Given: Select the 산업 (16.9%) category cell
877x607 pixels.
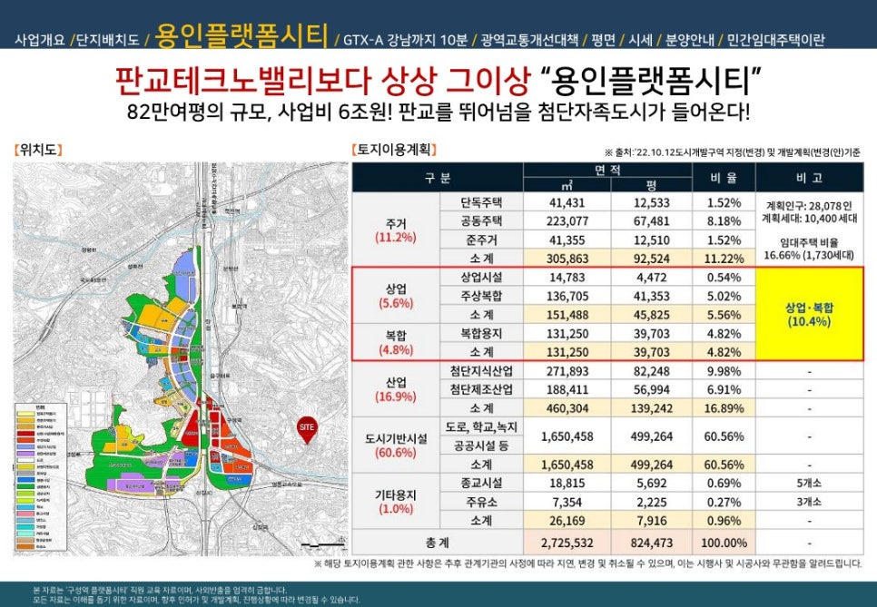Looking at the screenshot, I should 396,389.
